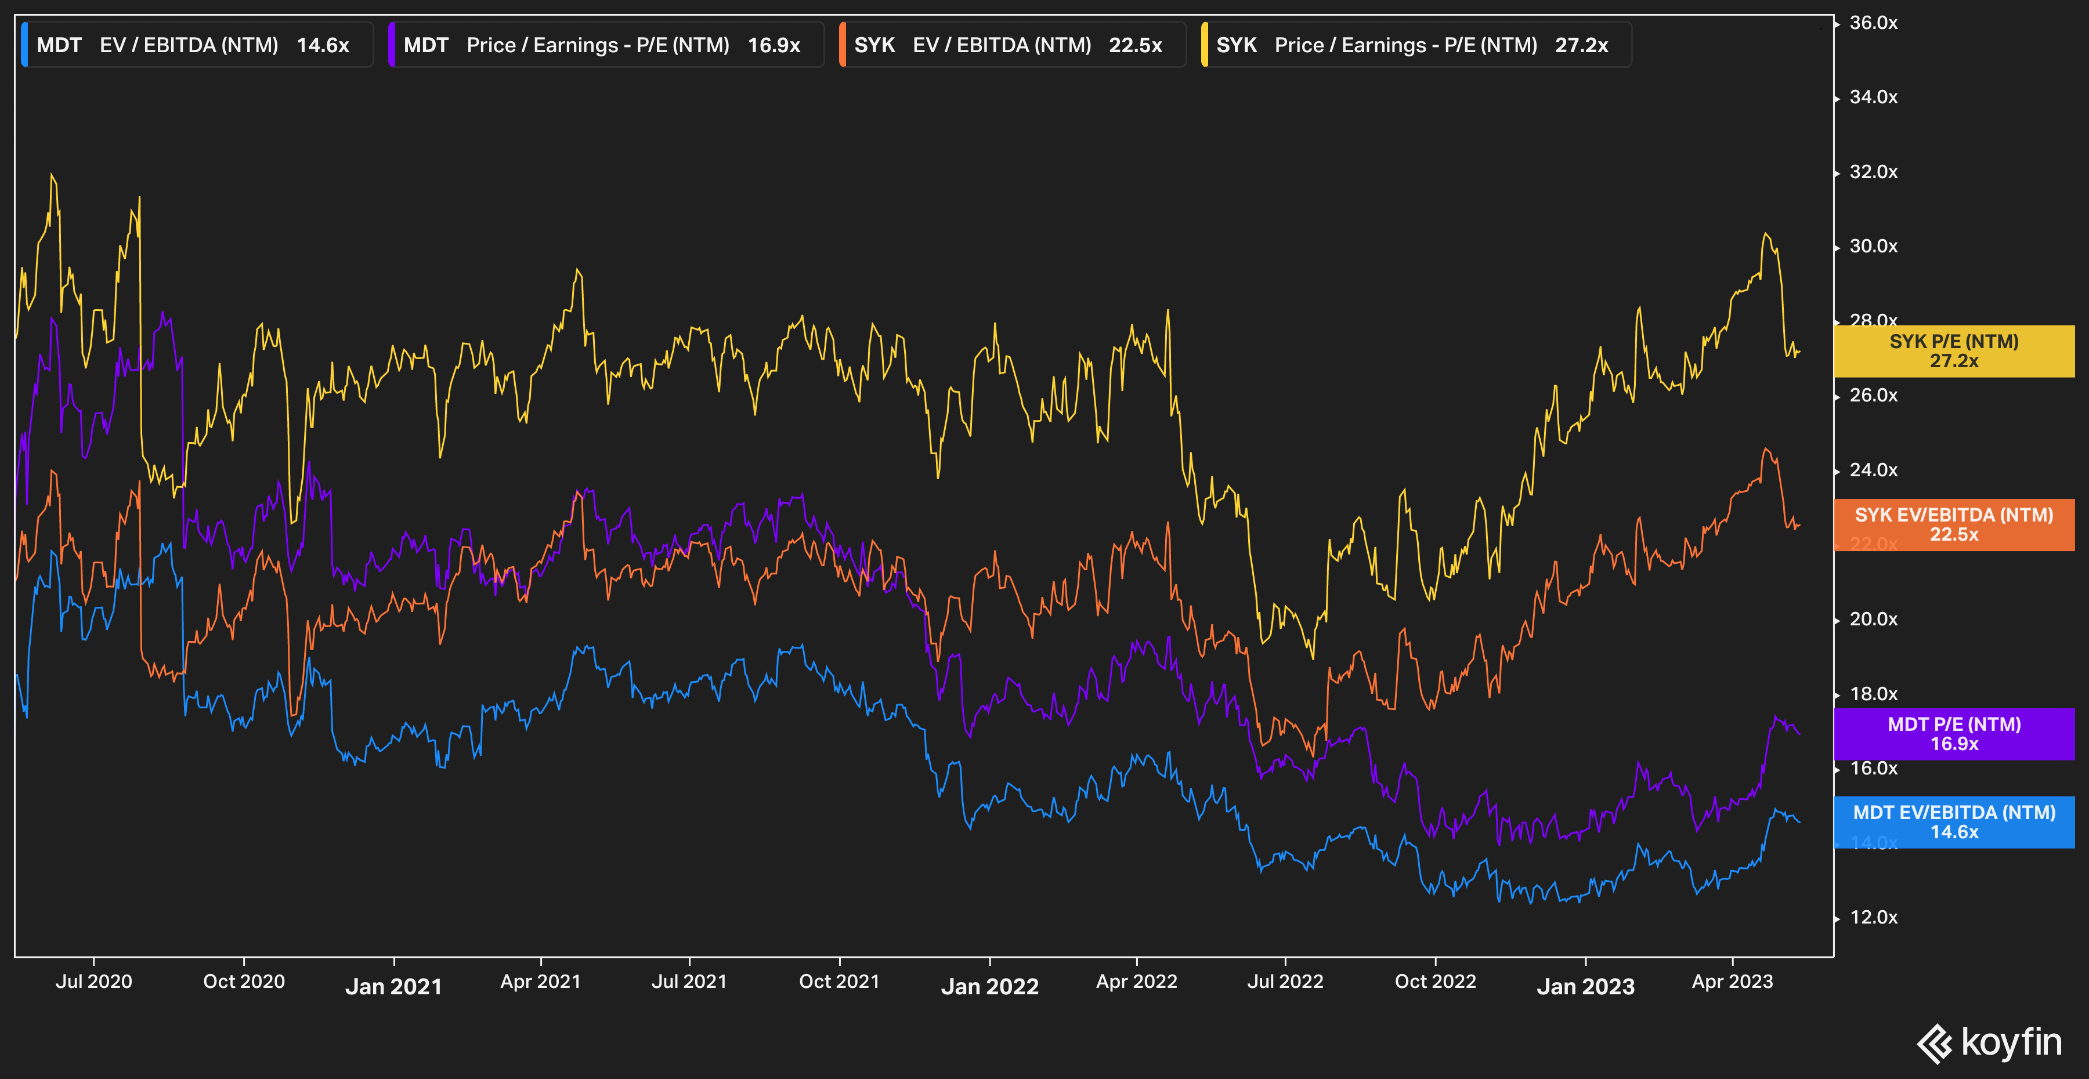2089x1079 pixels.
Task: Click the '26.0x' y-axis label
Action: pyautogui.click(x=1873, y=396)
